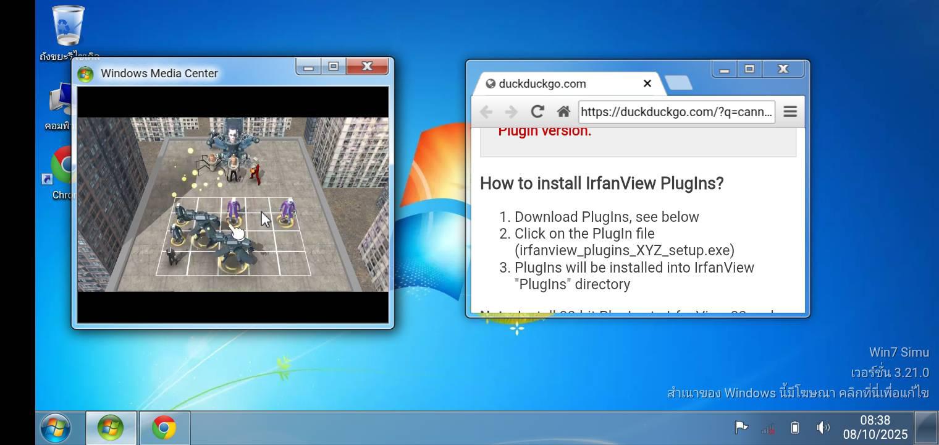The height and width of the screenshot is (445, 939).
Task: Open the network status tray icon
Action: pyautogui.click(x=768, y=428)
